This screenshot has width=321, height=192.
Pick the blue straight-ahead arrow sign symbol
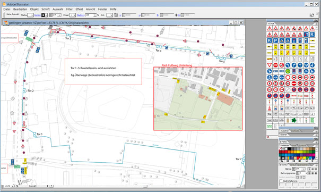(x=300, y=65)
